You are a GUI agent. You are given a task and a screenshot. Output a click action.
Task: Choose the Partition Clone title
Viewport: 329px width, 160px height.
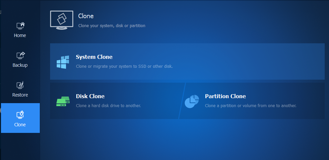tap(225, 96)
